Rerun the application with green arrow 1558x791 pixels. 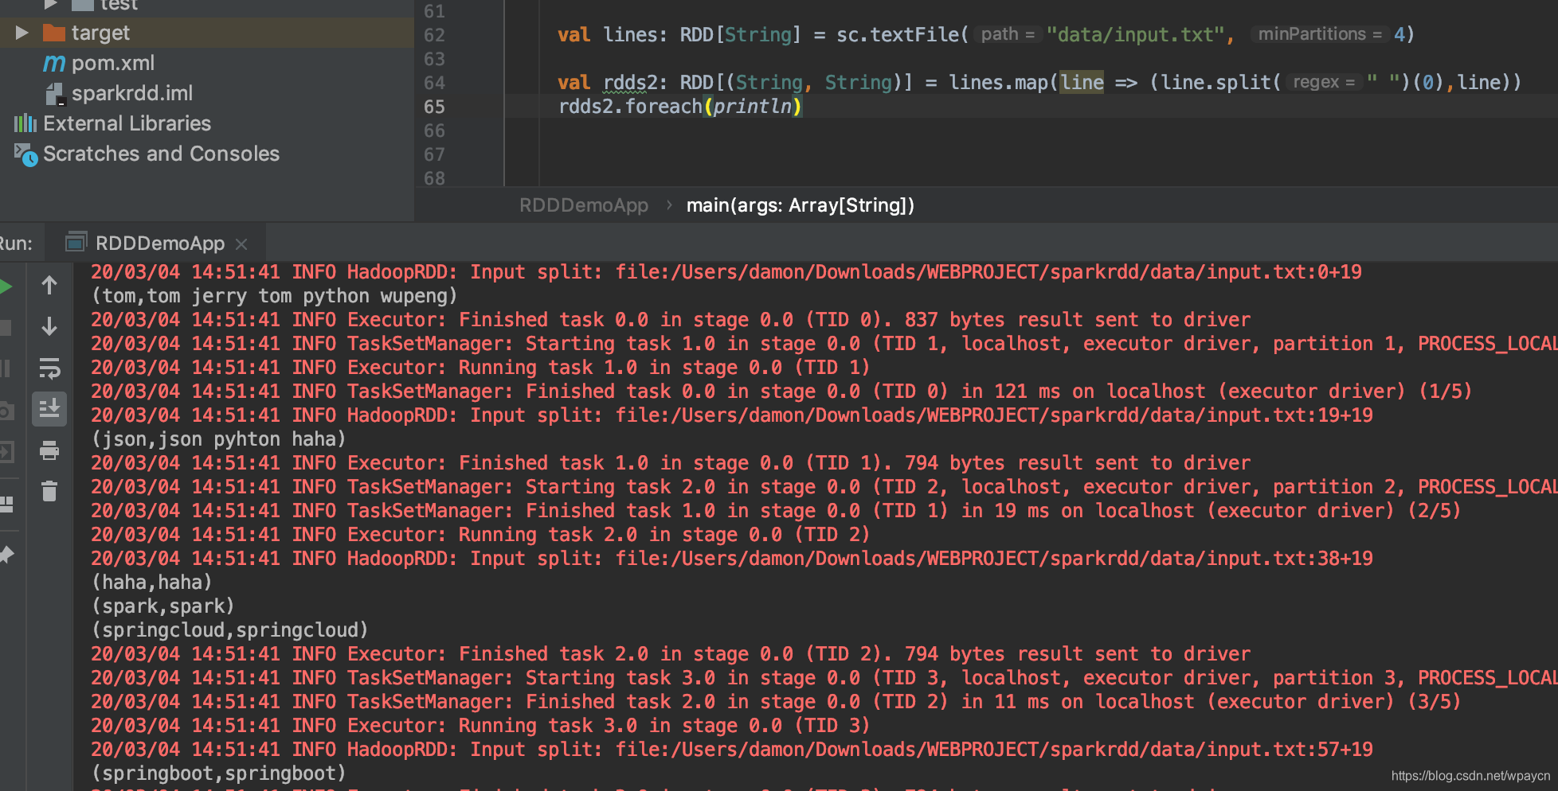coord(6,286)
